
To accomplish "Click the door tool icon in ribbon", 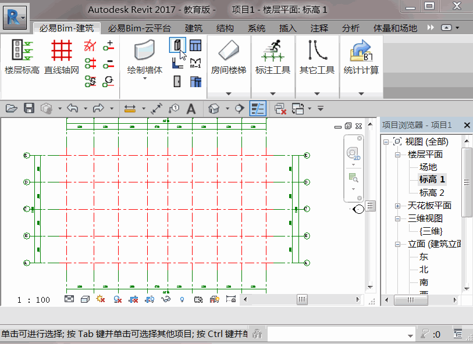I will (177, 81).
